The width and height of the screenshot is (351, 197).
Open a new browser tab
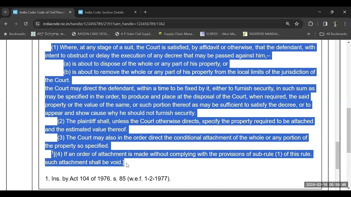click(145, 12)
